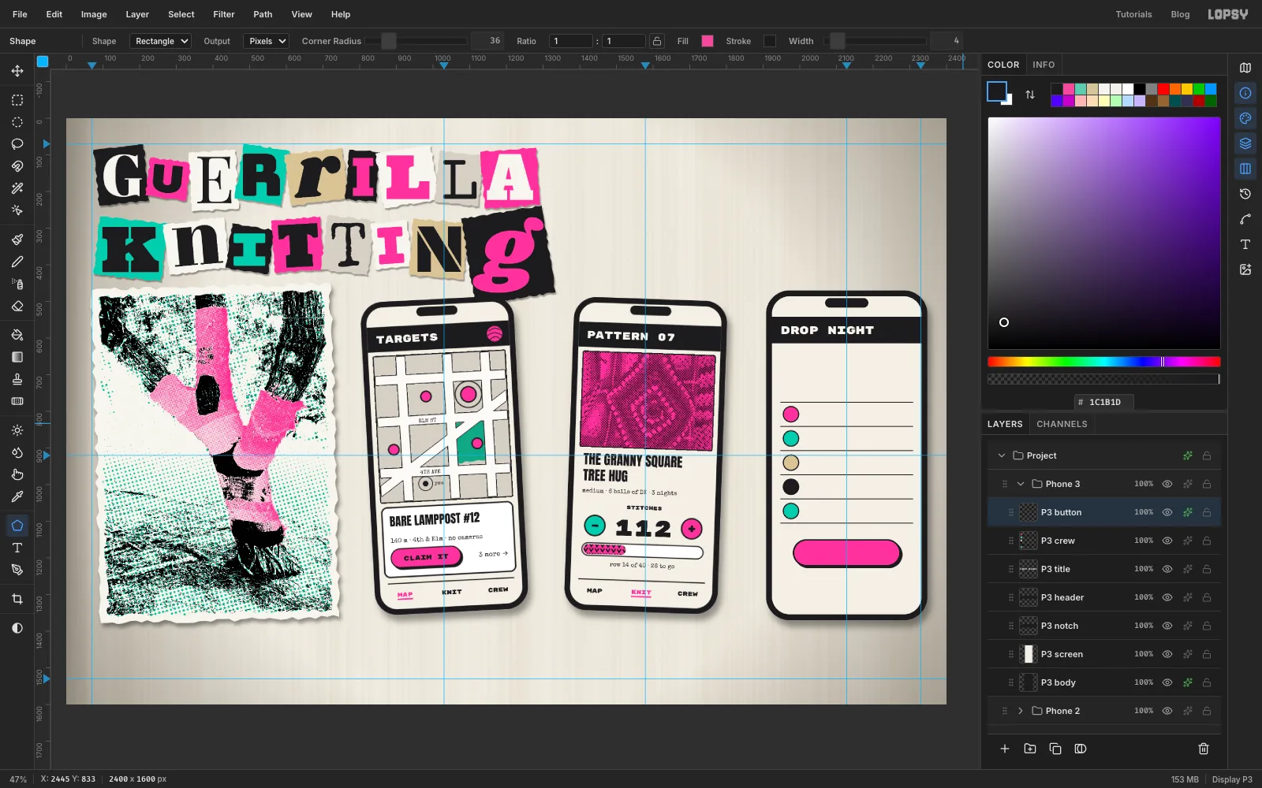Create a new folder in Layers panel
Screen dimensions: 1262x788
pyautogui.click(x=1030, y=749)
